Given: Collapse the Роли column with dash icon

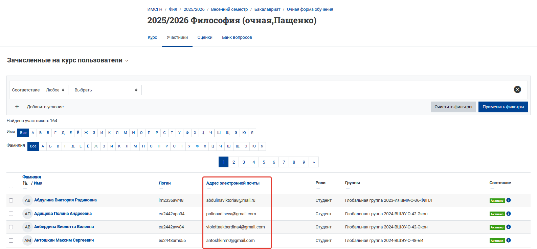Looking at the screenshot, I should point(318,189).
